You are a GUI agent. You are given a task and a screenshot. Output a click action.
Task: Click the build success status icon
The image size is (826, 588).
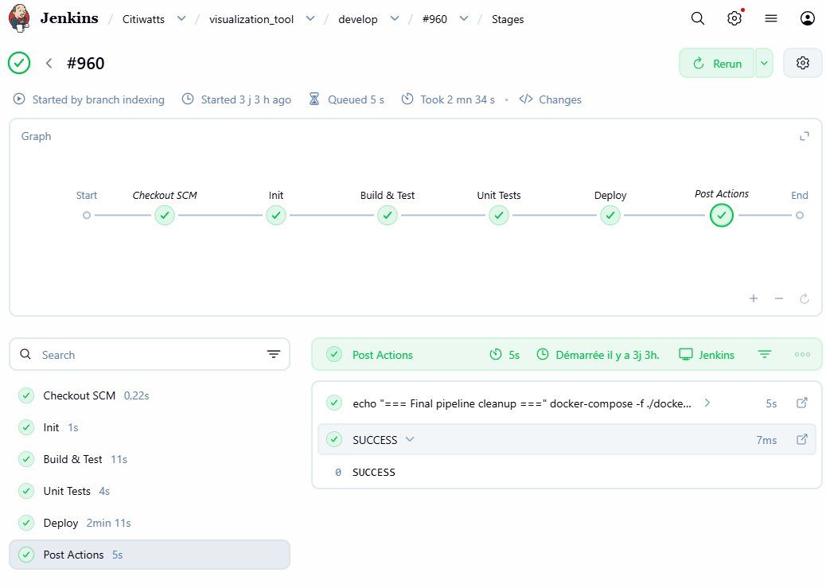pos(19,63)
